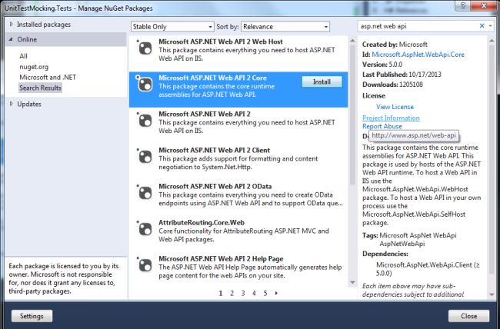500x329 pixels.
Task: Select Search Results in the left pane
Action: (40, 88)
